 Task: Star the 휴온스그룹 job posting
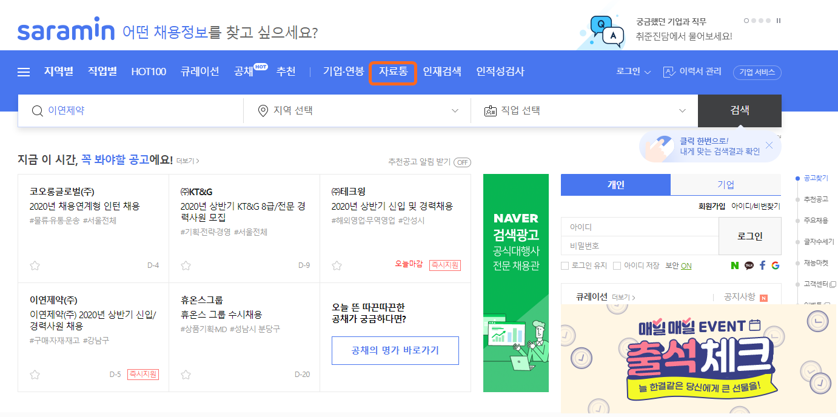click(x=186, y=374)
